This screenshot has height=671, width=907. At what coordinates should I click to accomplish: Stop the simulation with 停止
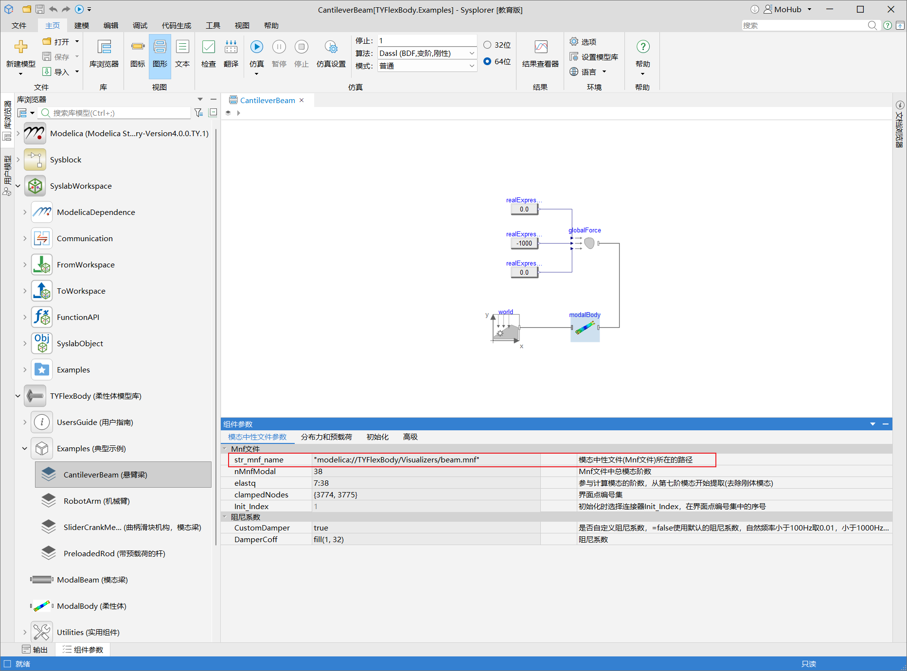pos(302,53)
